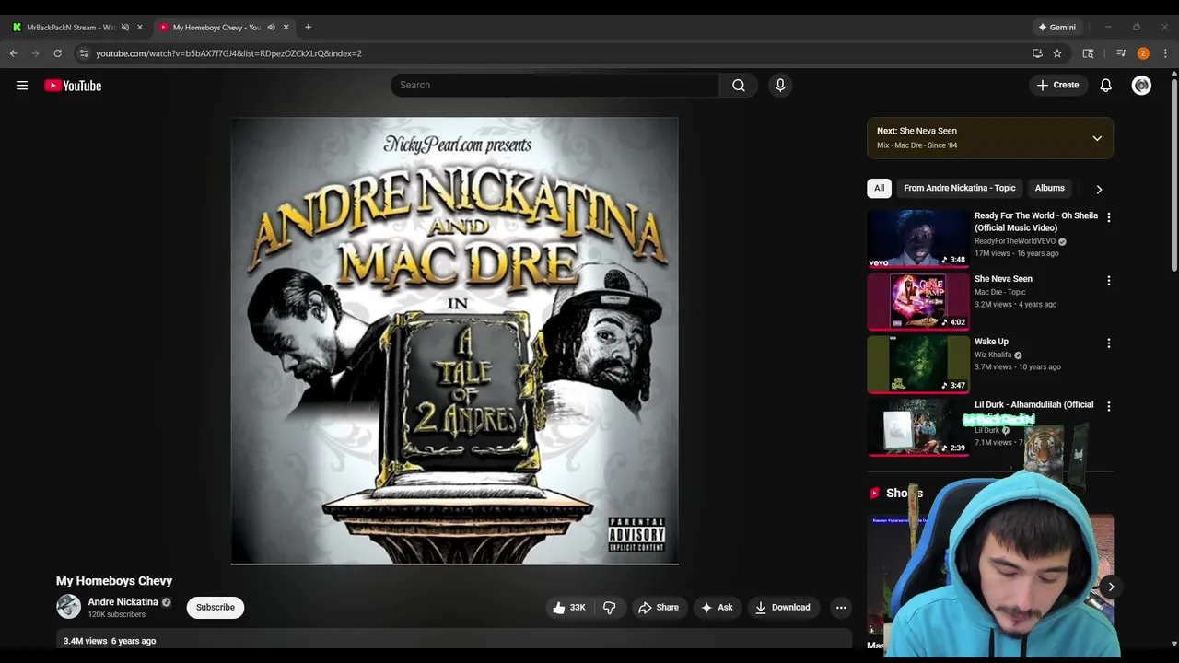
Task: Open options for Lil Durk video
Action: pos(1108,406)
